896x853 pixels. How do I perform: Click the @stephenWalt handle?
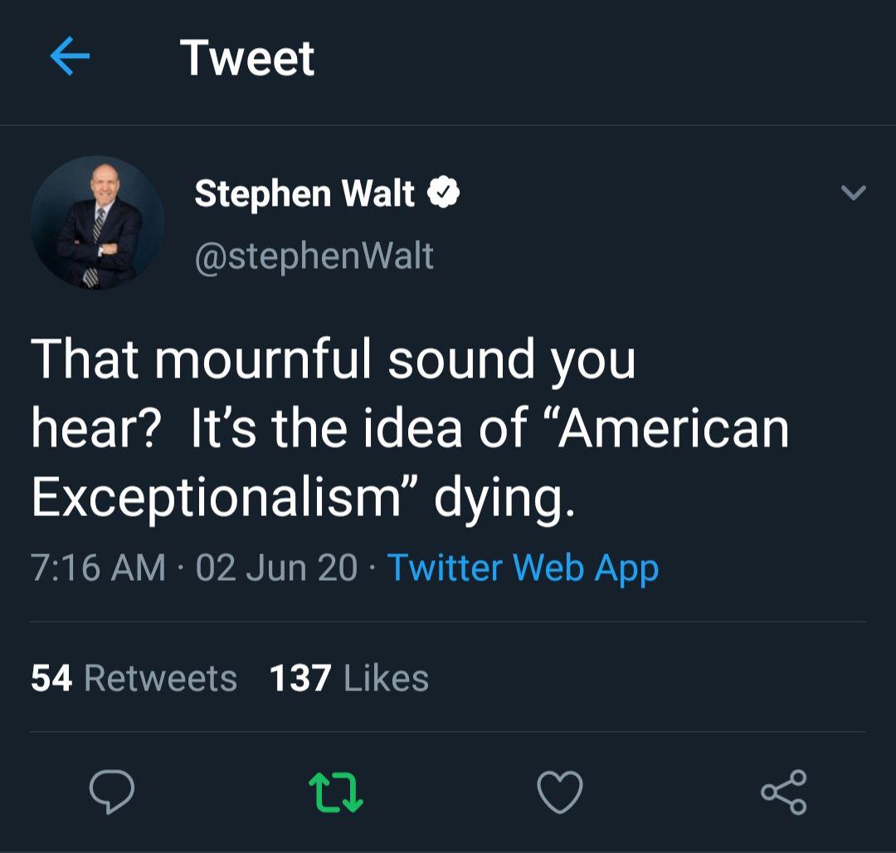(x=314, y=256)
